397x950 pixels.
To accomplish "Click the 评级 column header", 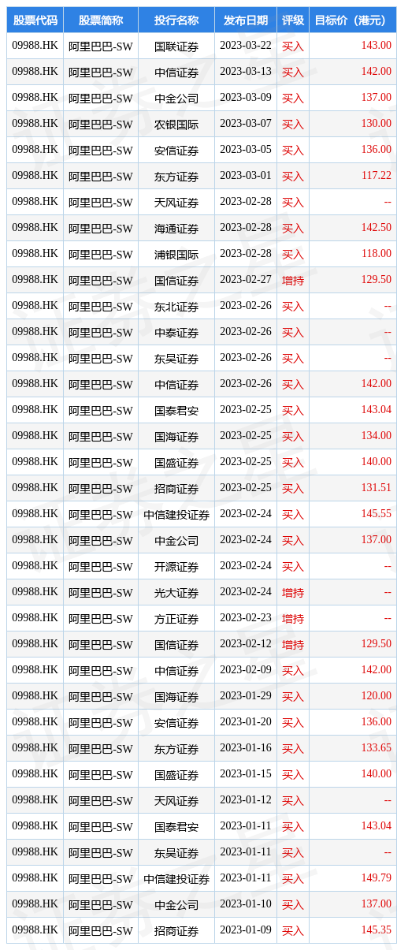I will coord(293,20).
